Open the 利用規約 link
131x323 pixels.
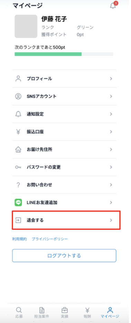pyautogui.click(x=19, y=239)
